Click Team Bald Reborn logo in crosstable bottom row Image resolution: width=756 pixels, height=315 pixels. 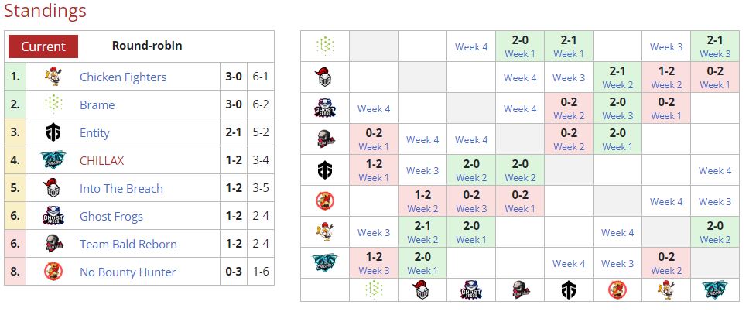[x=520, y=290]
